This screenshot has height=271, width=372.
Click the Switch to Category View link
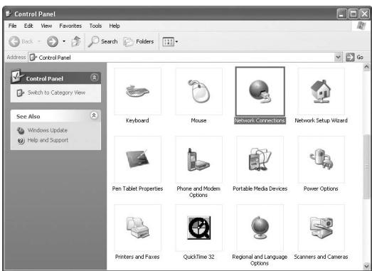coord(56,92)
